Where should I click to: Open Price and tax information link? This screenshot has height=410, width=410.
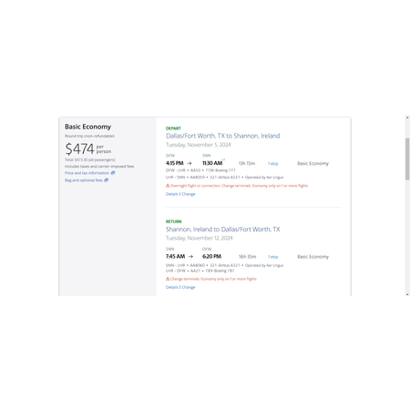87,173
